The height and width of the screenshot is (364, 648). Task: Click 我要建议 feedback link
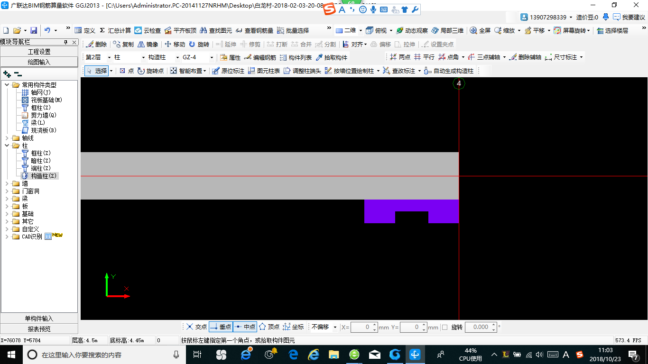pyautogui.click(x=629, y=17)
